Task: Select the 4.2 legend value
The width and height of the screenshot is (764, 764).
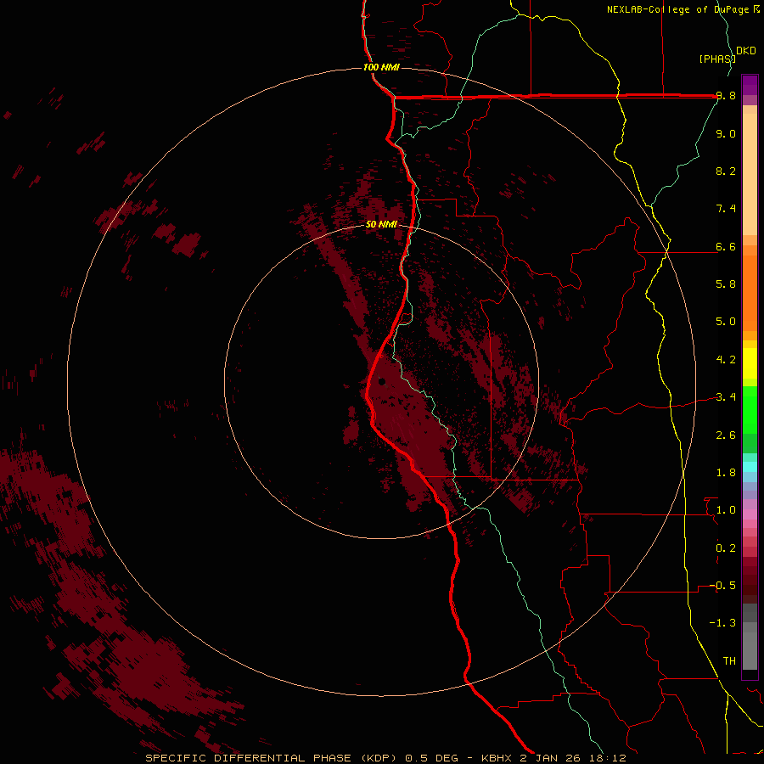Action: (x=726, y=360)
